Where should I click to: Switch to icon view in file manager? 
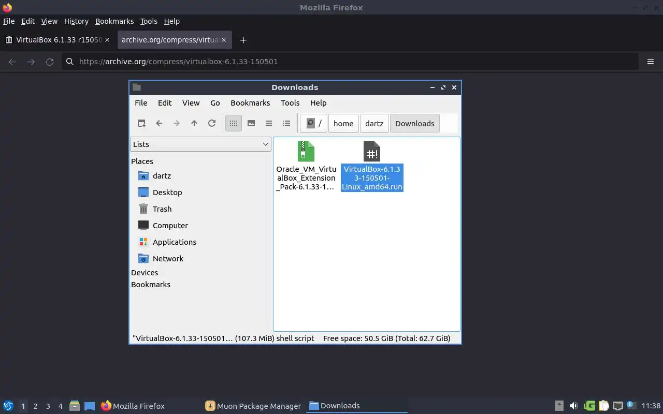[234, 123]
